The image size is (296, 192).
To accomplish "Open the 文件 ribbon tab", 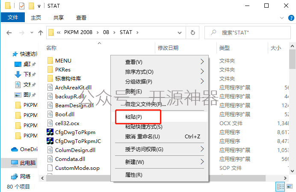I will [x=13, y=17].
